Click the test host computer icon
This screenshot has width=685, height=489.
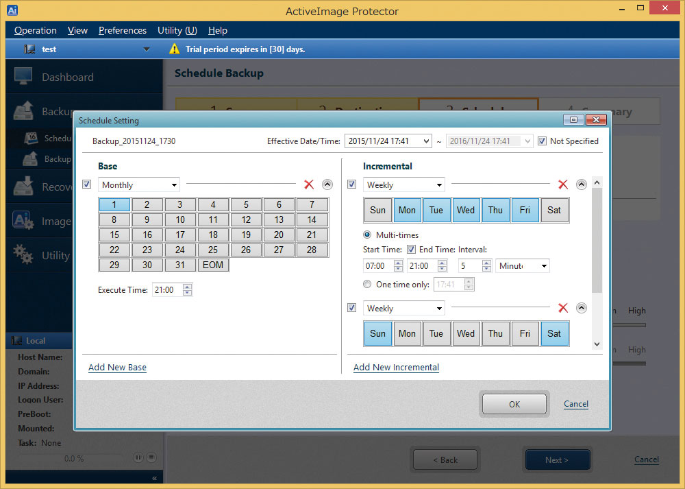[29, 49]
